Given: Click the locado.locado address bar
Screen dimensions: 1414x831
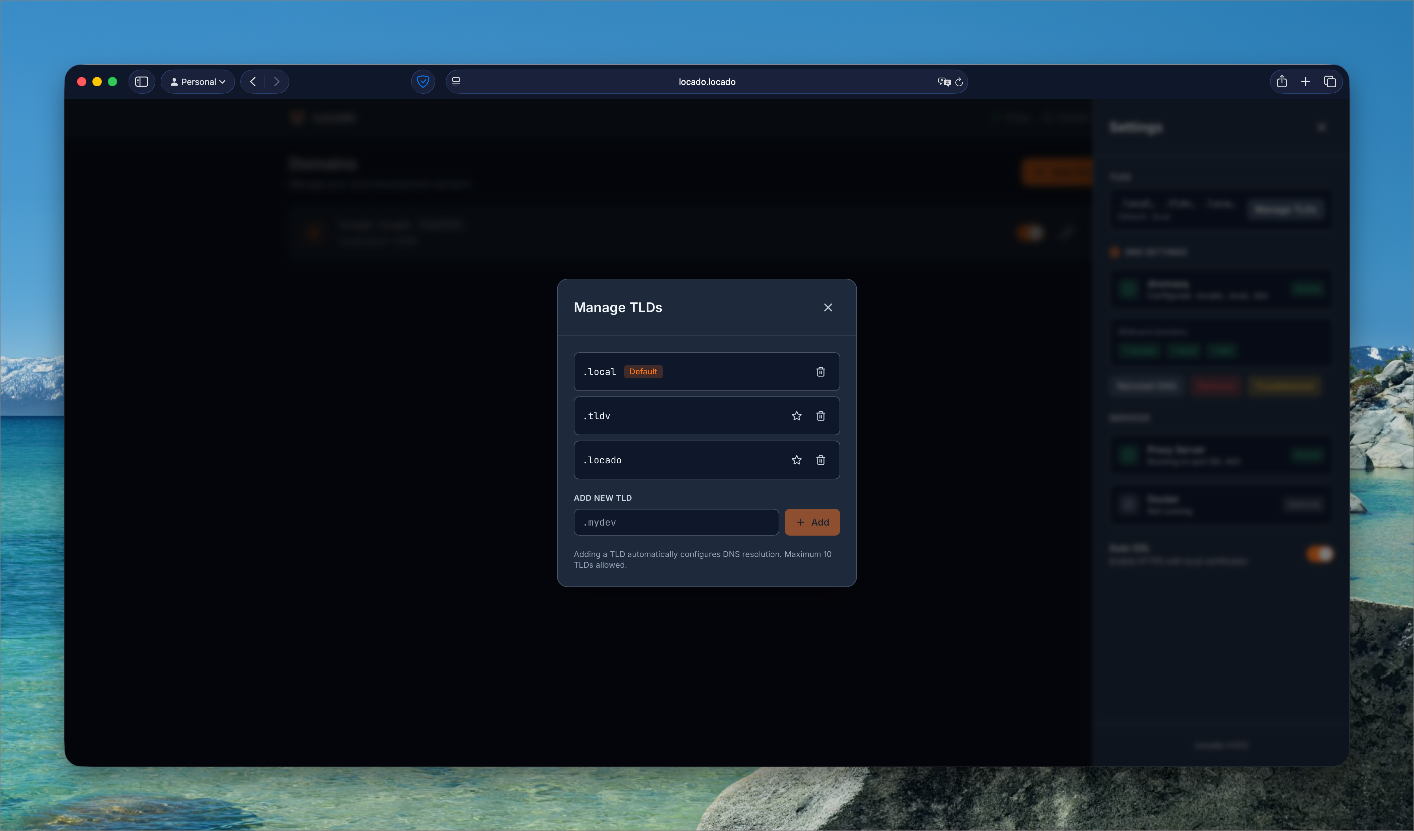Looking at the screenshot, I should click(x=706, y=82).
